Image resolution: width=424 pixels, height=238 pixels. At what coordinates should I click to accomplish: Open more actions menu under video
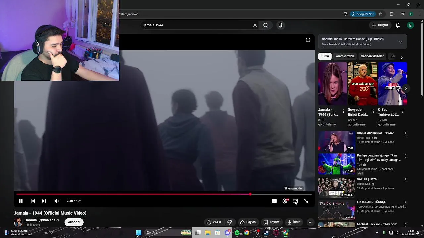click(x=310, y=222)
